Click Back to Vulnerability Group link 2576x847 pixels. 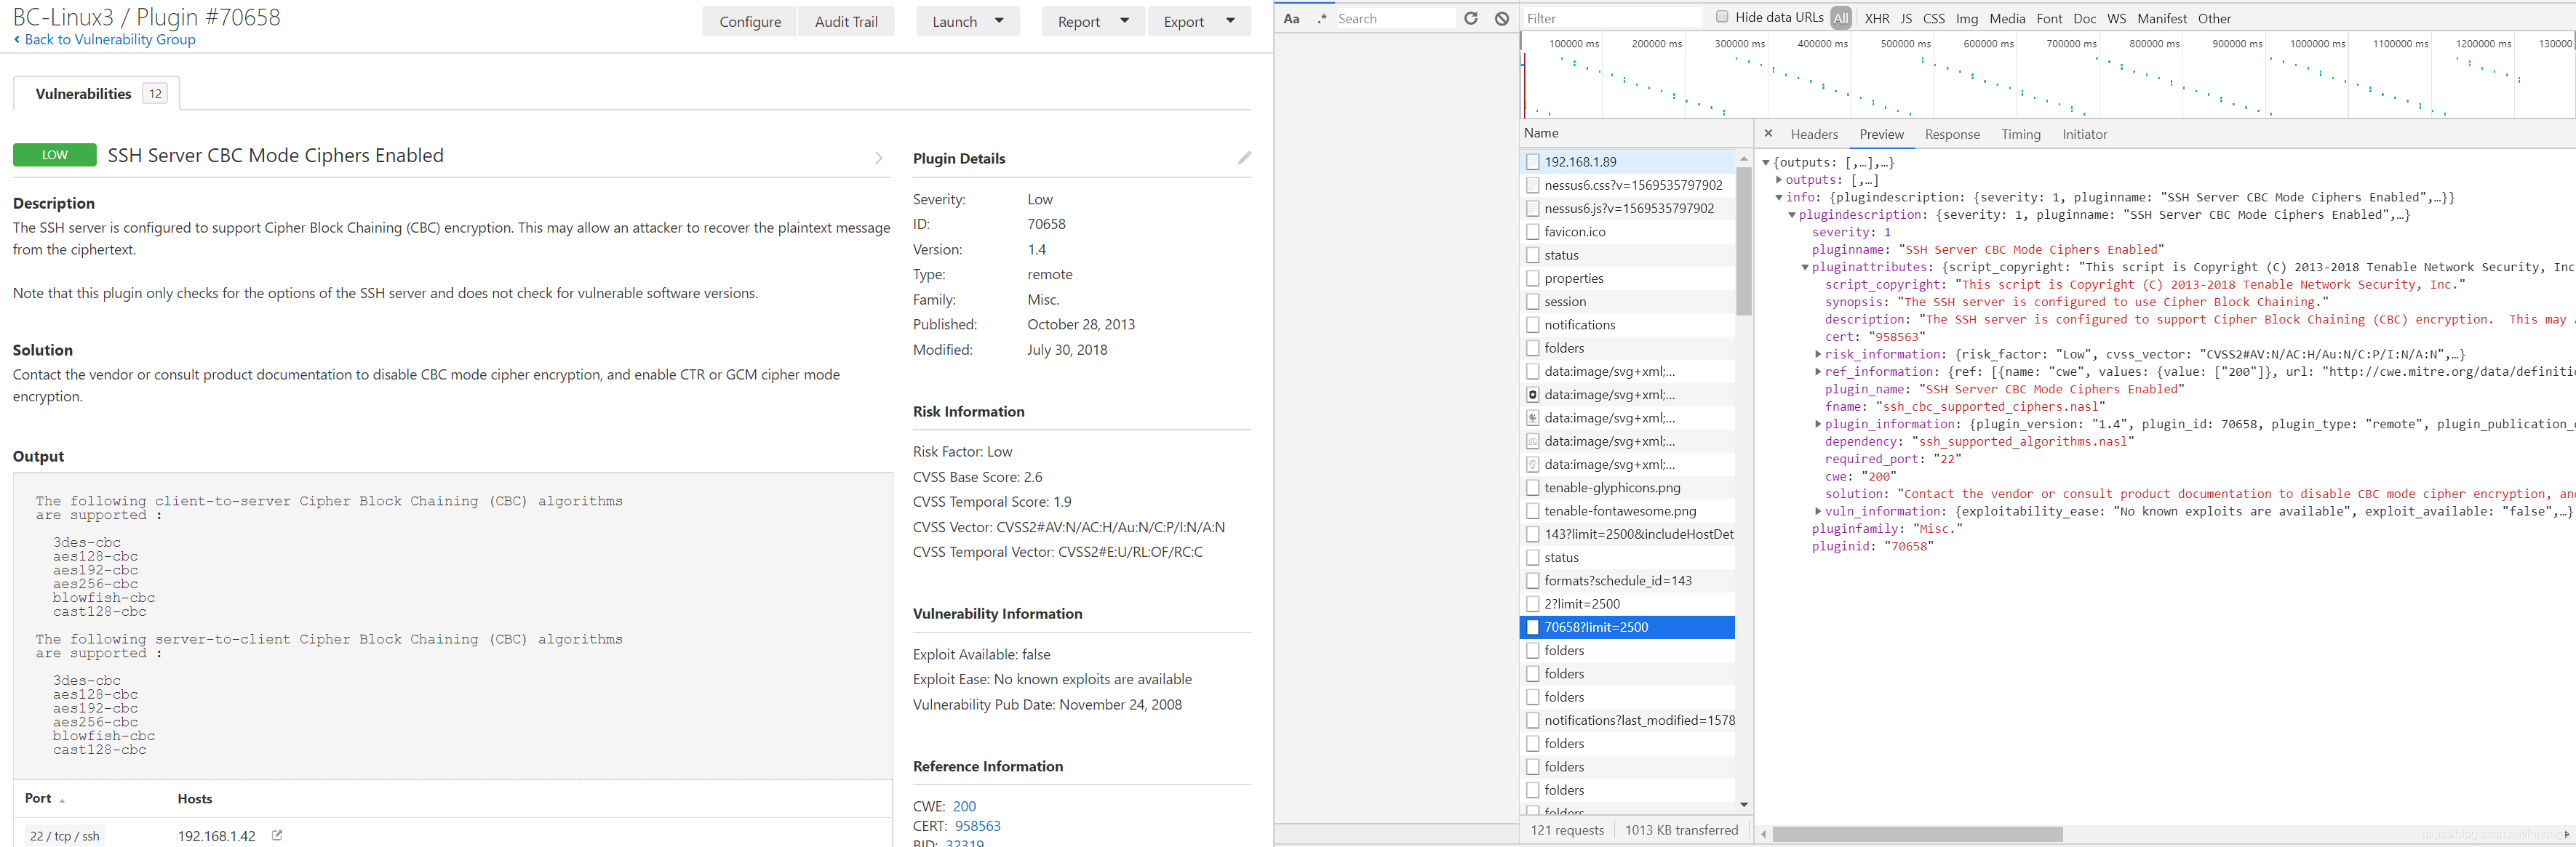pyautogui.click(x=109, y=40)
